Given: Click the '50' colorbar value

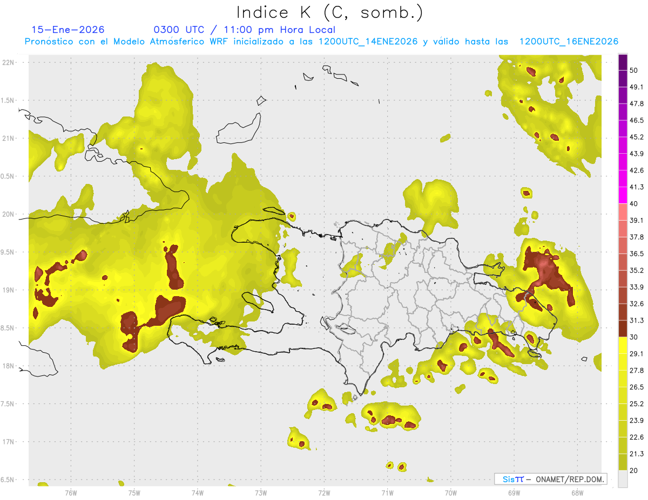Looking at the screenshot, I should point(634,70).
